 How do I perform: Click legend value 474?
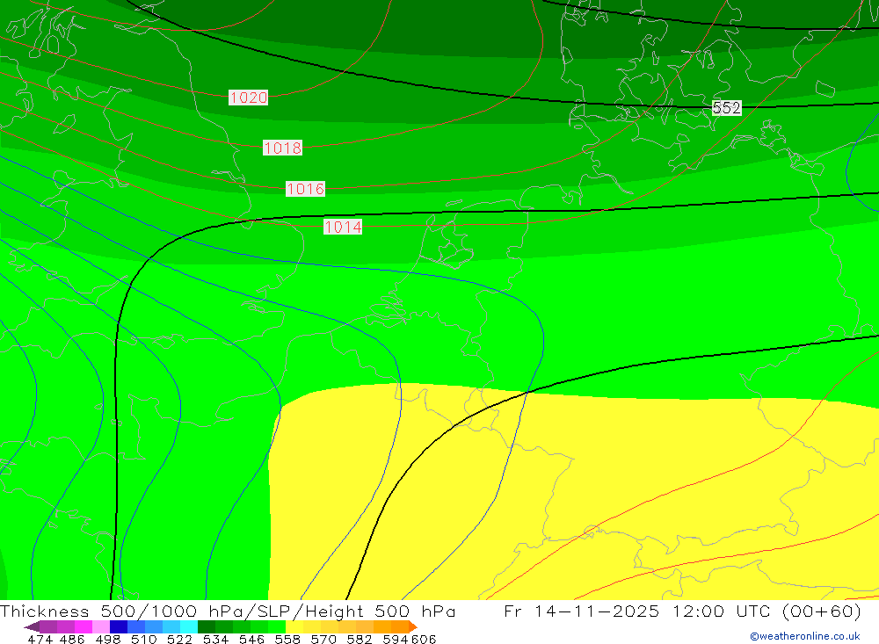click(40, 639)
